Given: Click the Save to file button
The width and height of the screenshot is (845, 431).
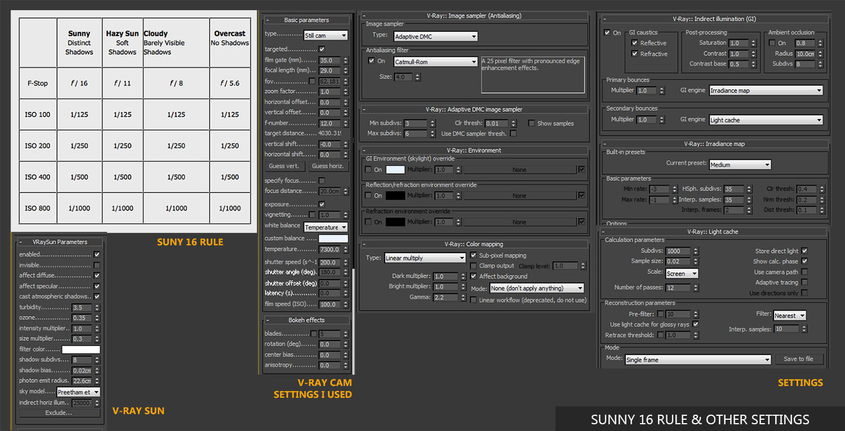Looking at the screenshot, I should pyautogui.click(x=798, y=359).
